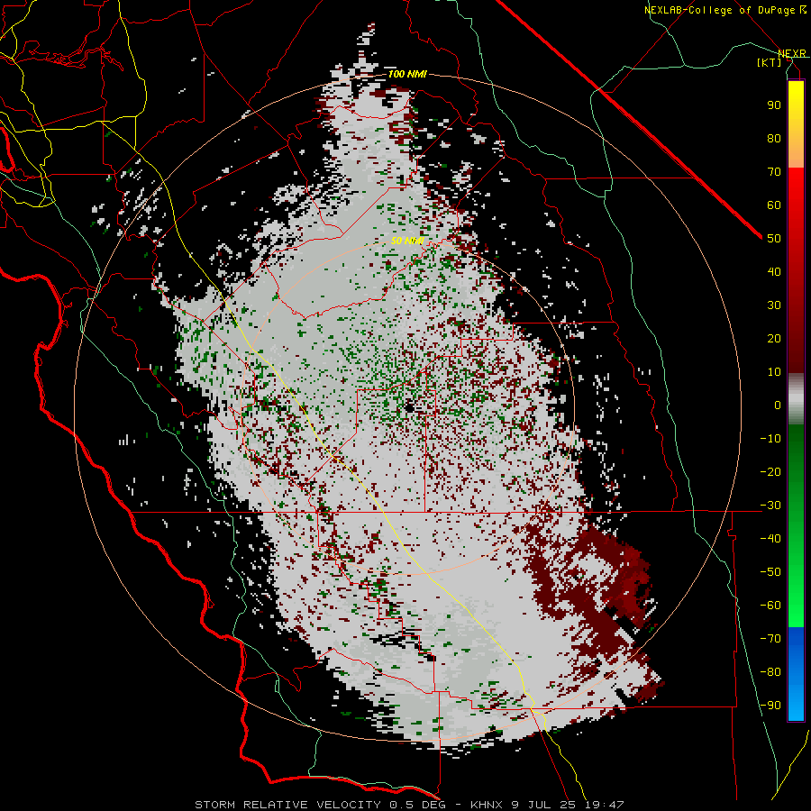Click the 50 value on the velocity scale
811x811 pixels.
pos(774,239)
